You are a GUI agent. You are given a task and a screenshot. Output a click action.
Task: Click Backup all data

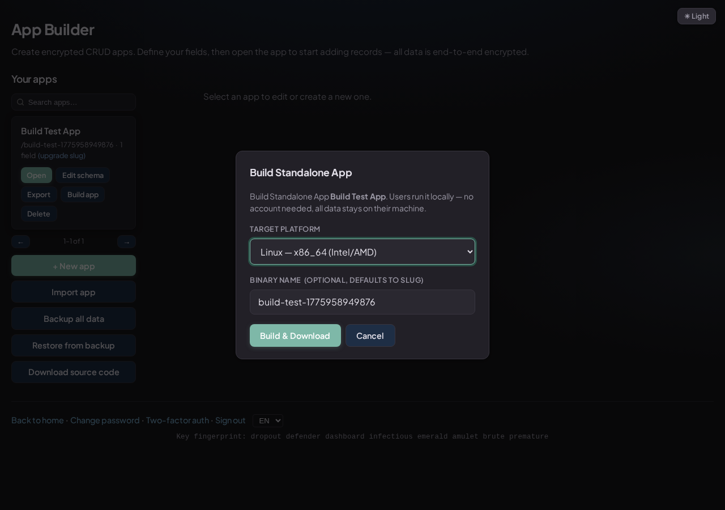[x=74, y=318]
